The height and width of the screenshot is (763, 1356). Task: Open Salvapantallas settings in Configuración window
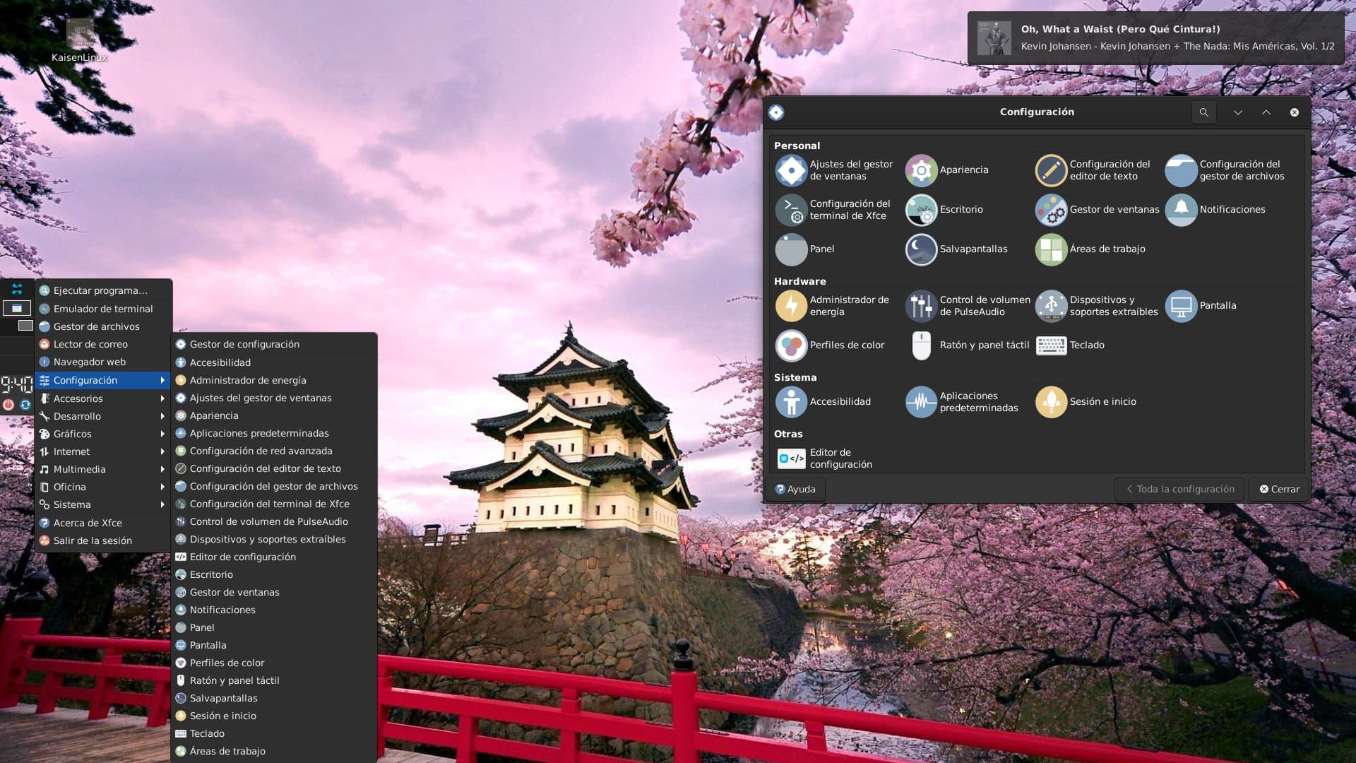pos(921,249)
